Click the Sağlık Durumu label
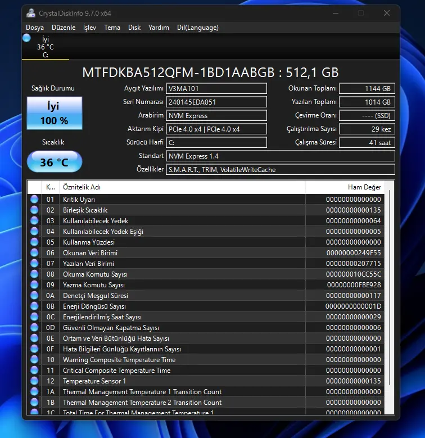 pos(53,88)
